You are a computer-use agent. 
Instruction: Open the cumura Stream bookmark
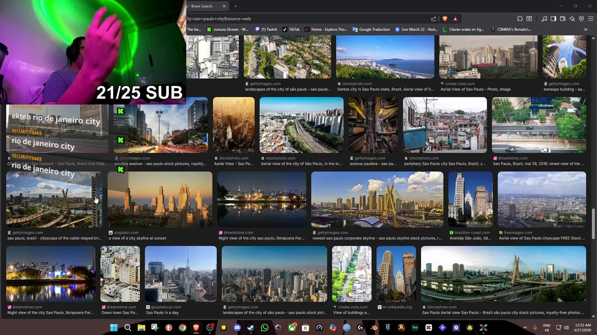(x=228, y=29)
